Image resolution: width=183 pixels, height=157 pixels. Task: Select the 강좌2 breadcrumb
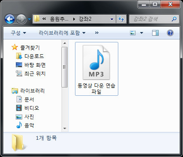[x=85, y=19]
